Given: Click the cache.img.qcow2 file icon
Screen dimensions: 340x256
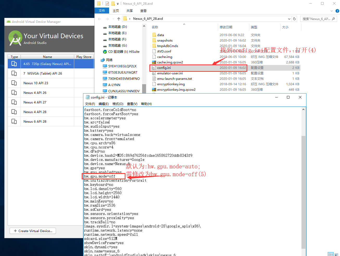Looking at the screenshot, I should click(154, 62).
